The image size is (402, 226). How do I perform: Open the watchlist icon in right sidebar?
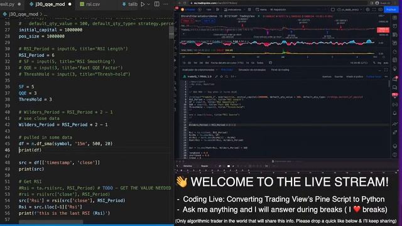(x=395, y=18)
